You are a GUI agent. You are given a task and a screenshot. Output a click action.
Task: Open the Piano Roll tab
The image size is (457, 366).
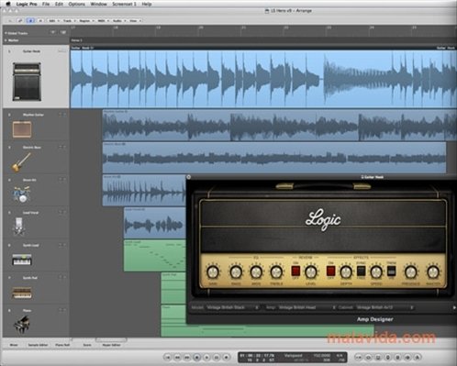coord(62,345)
